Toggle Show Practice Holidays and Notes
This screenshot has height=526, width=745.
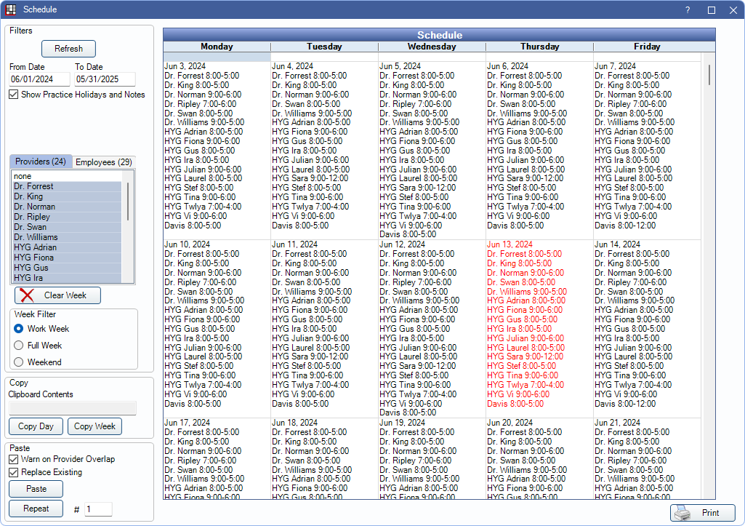point(14,95)
